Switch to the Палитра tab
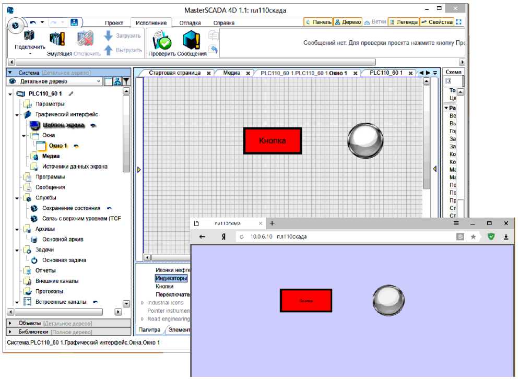Viewport: 519px width, 379px height. pos(149,330)
